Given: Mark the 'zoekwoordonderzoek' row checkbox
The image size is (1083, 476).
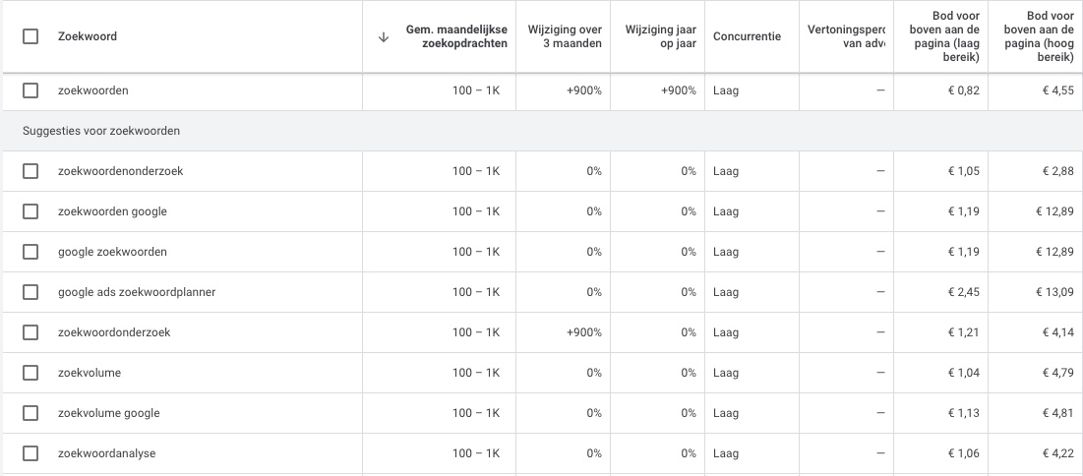Looking at the screenshot, I should (30, 332).
